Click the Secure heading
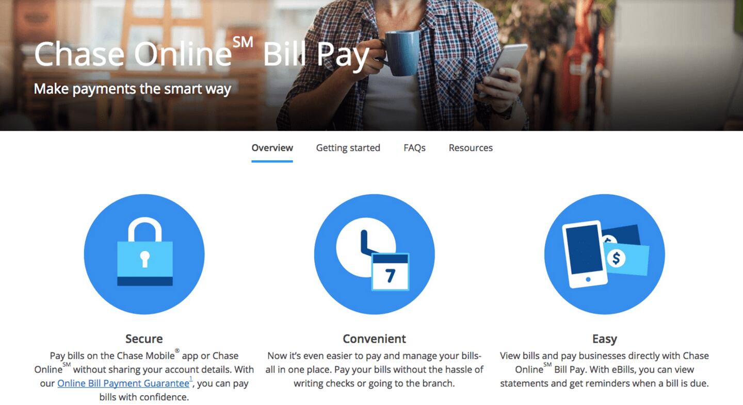743x405 pixels. click(144, 339)
